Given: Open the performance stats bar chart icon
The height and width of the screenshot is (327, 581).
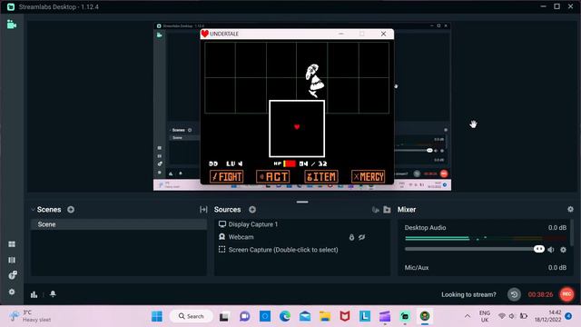Looking at the screenshot, I should tap(34, 294).
